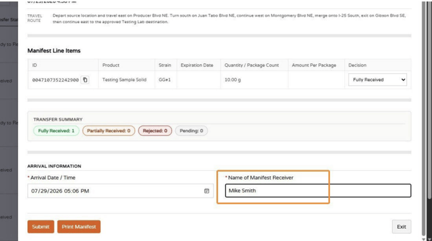Select the Partially Received: 0 badge
This screenshot has height=241, width=432.
click(x=109, y=131)
